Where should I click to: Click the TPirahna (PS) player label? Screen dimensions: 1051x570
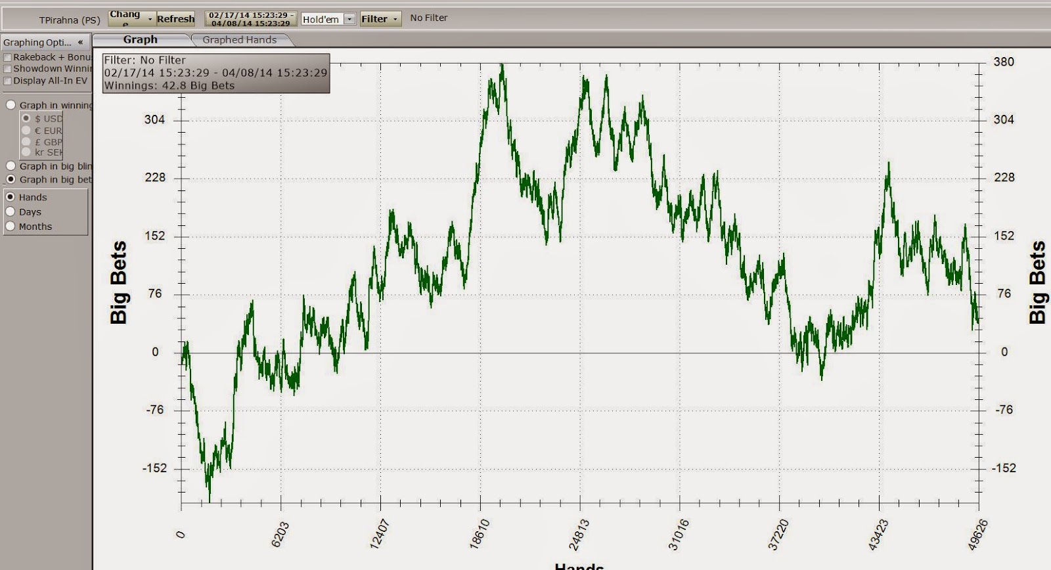(69, 20)
